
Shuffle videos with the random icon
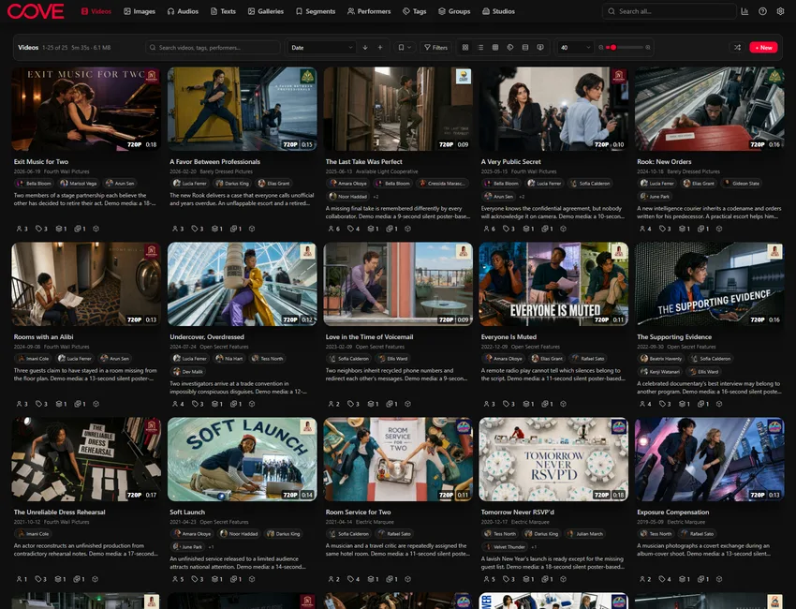(x=737, y=47)
